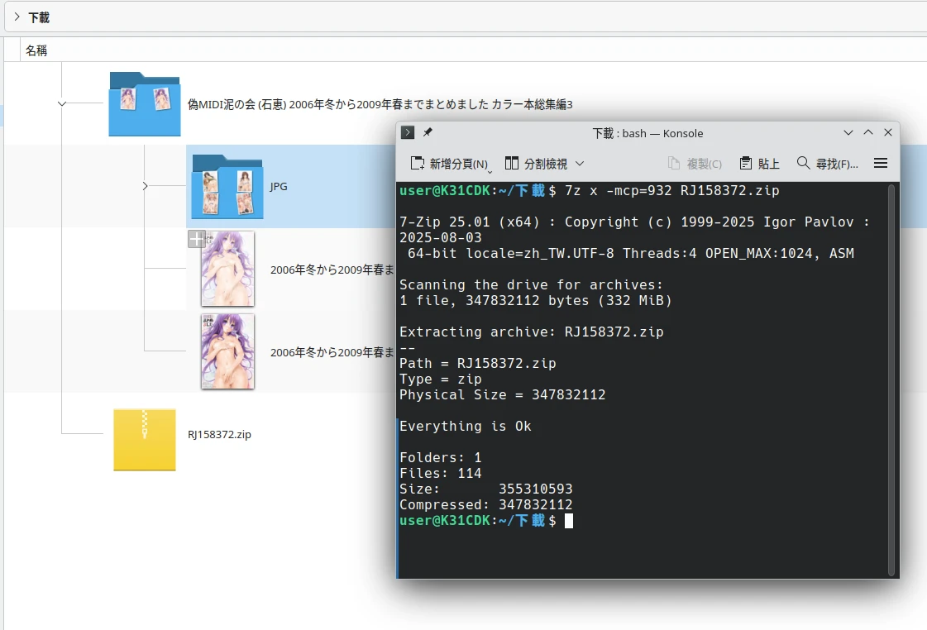Viewport: 927px width, 630px height.
Task: Select the RJ158372.zip archive icon
Action: (x=145, y=440)
